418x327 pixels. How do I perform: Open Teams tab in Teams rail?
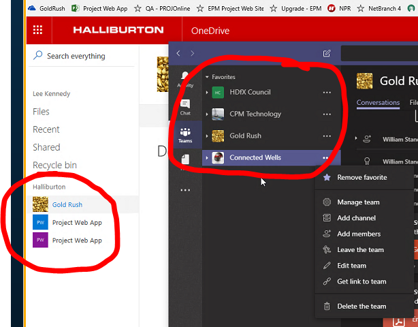(x=185, y=135)
